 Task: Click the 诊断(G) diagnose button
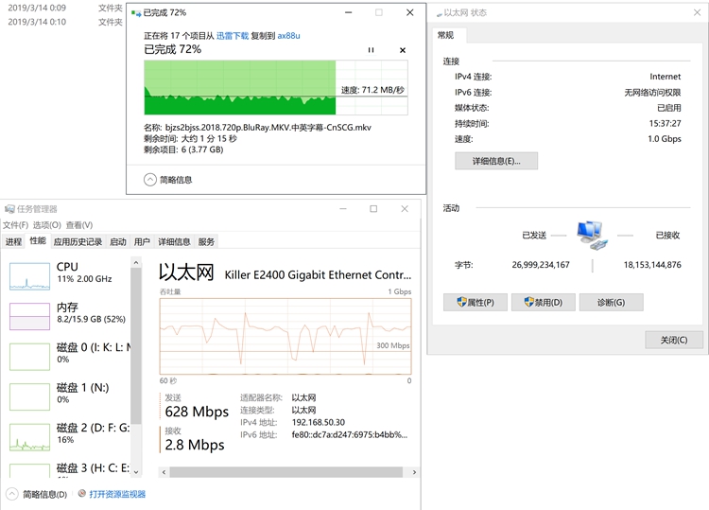[x=611, y=302]
